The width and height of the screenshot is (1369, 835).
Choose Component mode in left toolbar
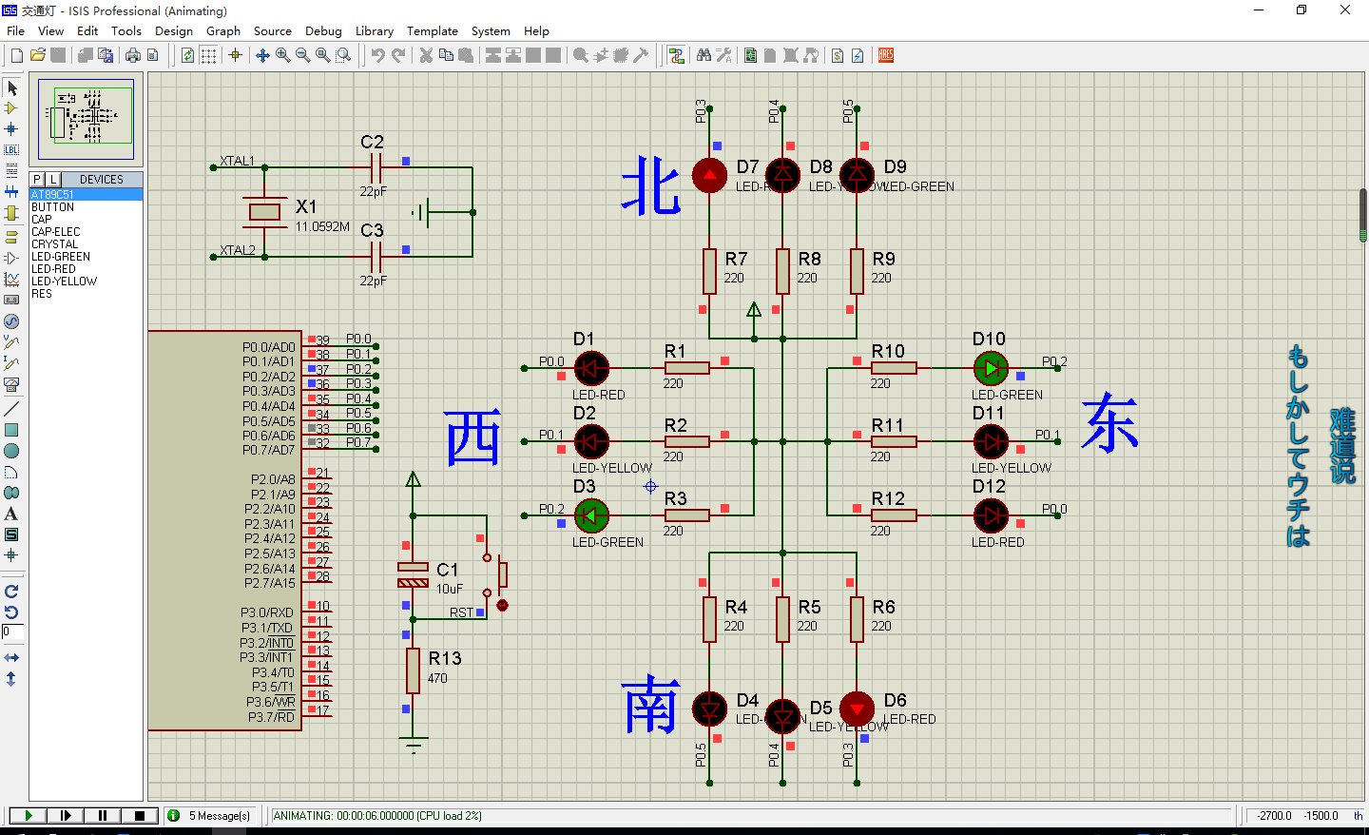[x=11, y=108]
